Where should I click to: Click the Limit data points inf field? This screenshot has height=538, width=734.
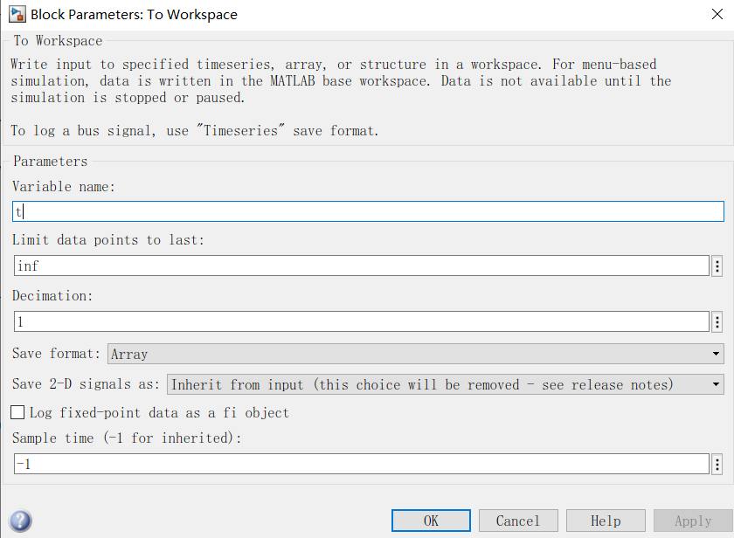click(362, 266)
